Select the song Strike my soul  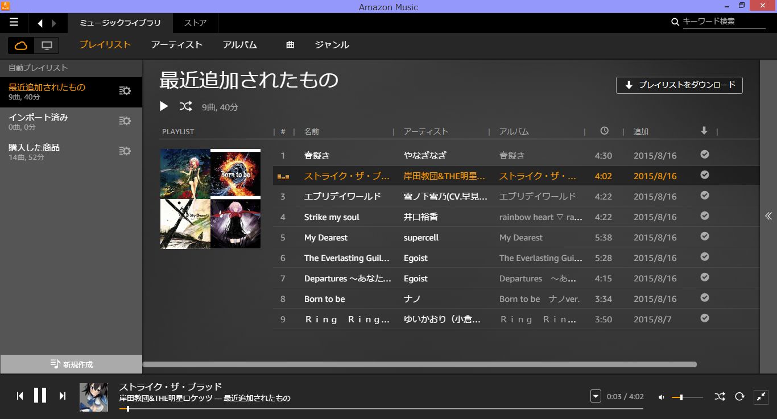pos(332,217)
